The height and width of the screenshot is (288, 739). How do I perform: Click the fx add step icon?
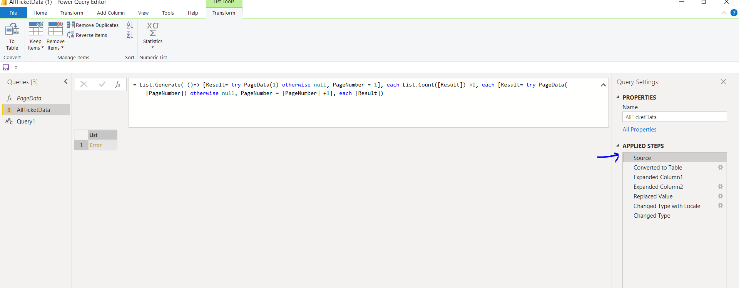coord(118,84)
